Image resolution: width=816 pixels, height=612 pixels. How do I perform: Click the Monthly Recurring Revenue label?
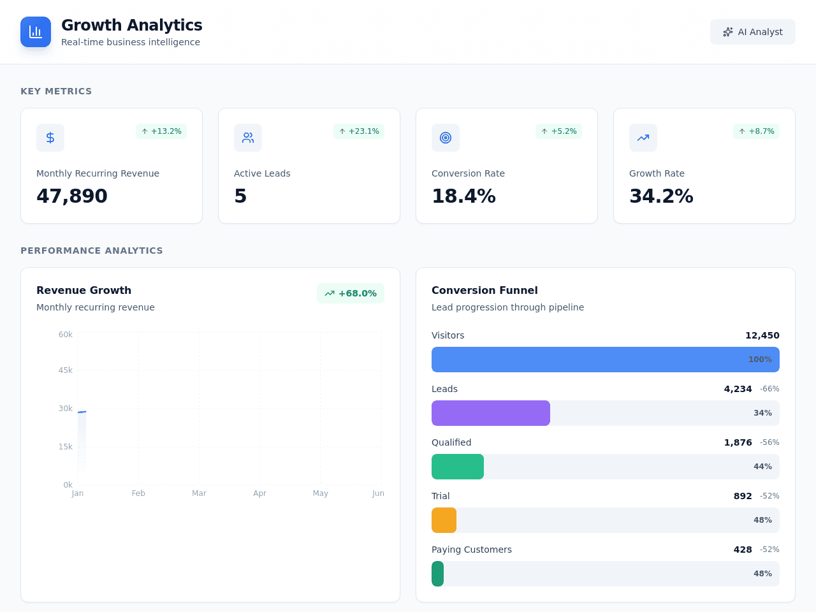click(98, 173)
